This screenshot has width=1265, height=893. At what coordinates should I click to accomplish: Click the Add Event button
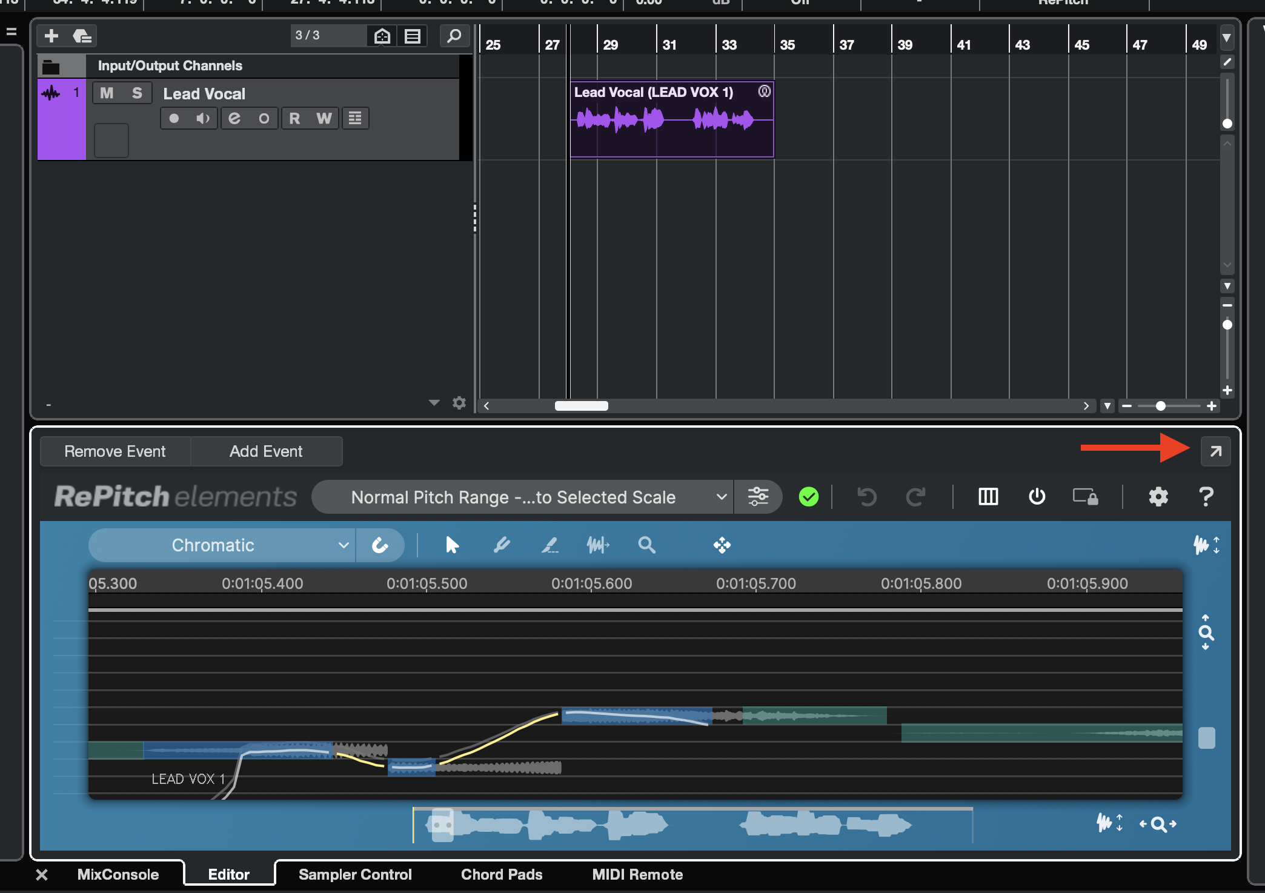(266, 451)
